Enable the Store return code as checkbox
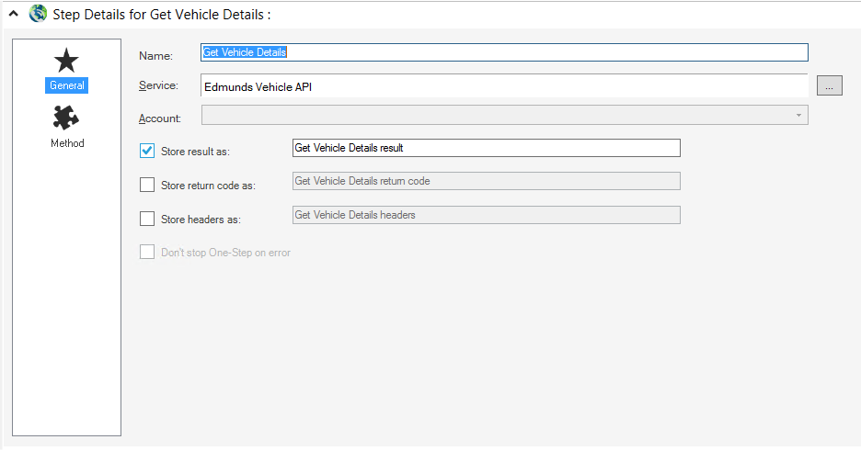 point(147,185)
